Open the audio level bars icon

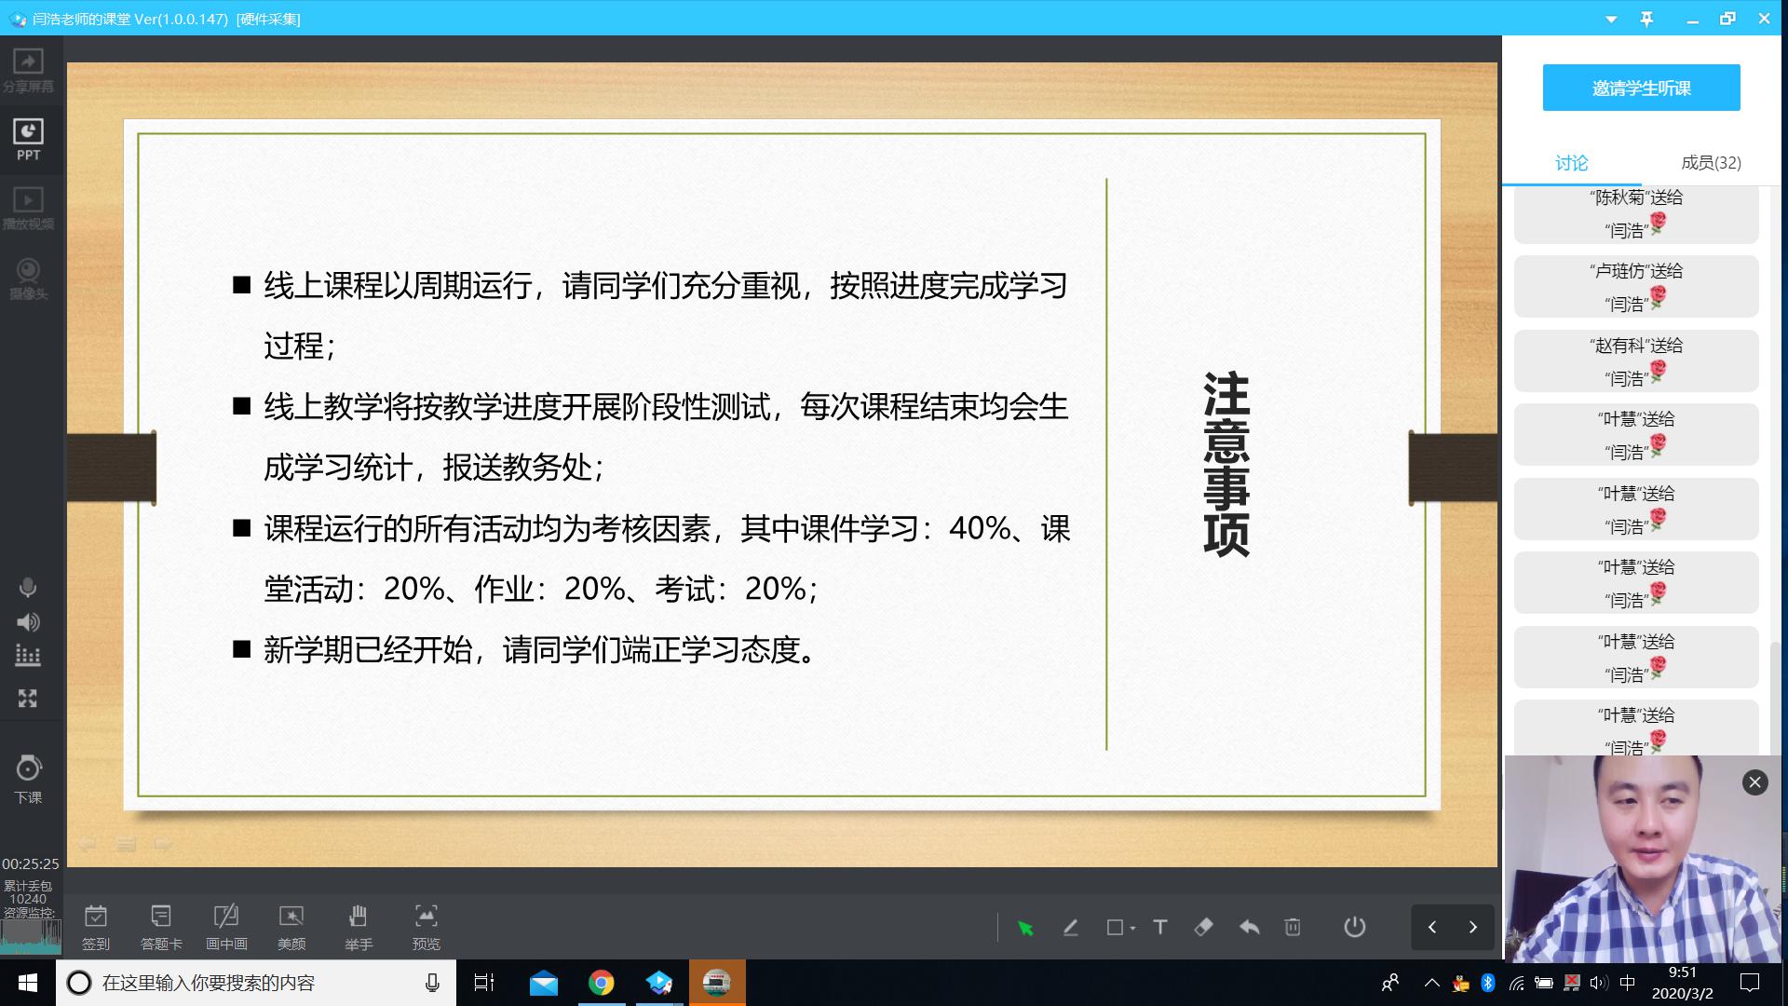click(28, 656)
